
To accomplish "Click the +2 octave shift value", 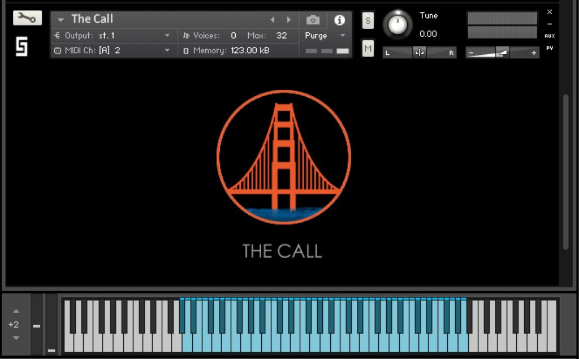I will (x=14, y=325).
